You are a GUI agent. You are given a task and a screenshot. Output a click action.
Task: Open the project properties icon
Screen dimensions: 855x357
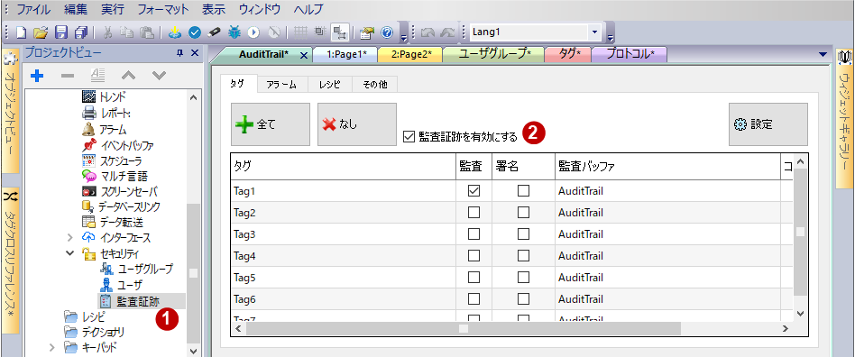tap(367, 32)
